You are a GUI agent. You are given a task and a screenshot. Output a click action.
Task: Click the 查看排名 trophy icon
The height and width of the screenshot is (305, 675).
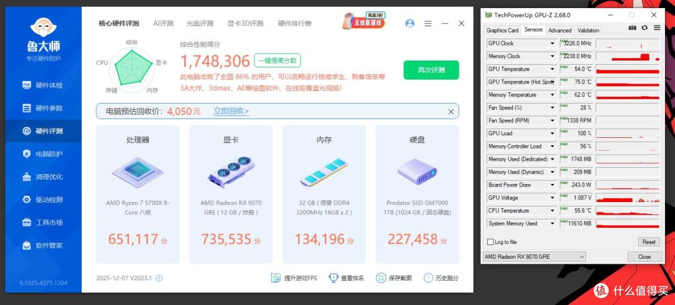tap(333, 278)
